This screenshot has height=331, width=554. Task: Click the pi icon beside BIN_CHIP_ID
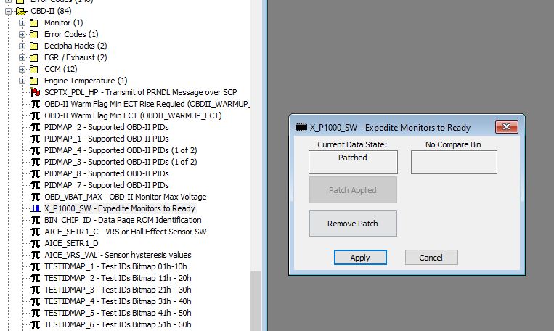point(35,220)
